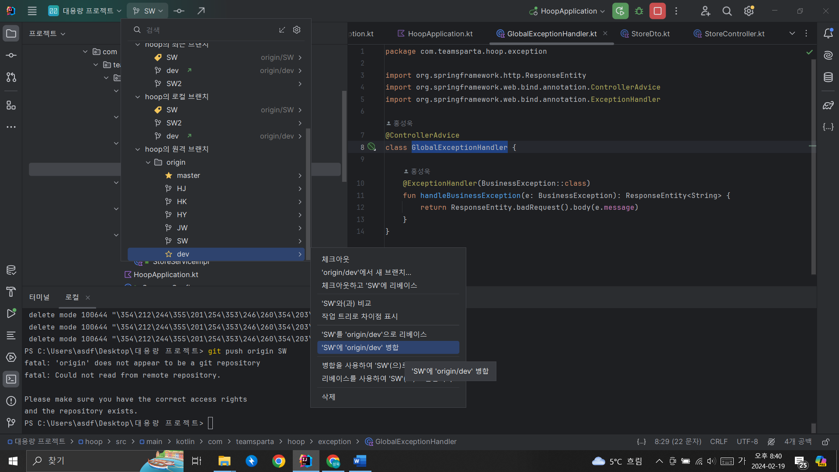Image resolution: width=839 pixels, height=472 pixels.
Task: Open branch popup settings gear
Action: (x=297, y=30)
